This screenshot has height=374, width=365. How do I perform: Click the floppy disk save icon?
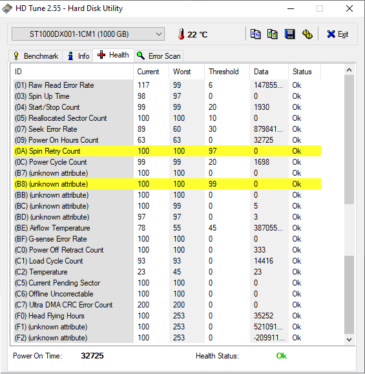point(290,34)
